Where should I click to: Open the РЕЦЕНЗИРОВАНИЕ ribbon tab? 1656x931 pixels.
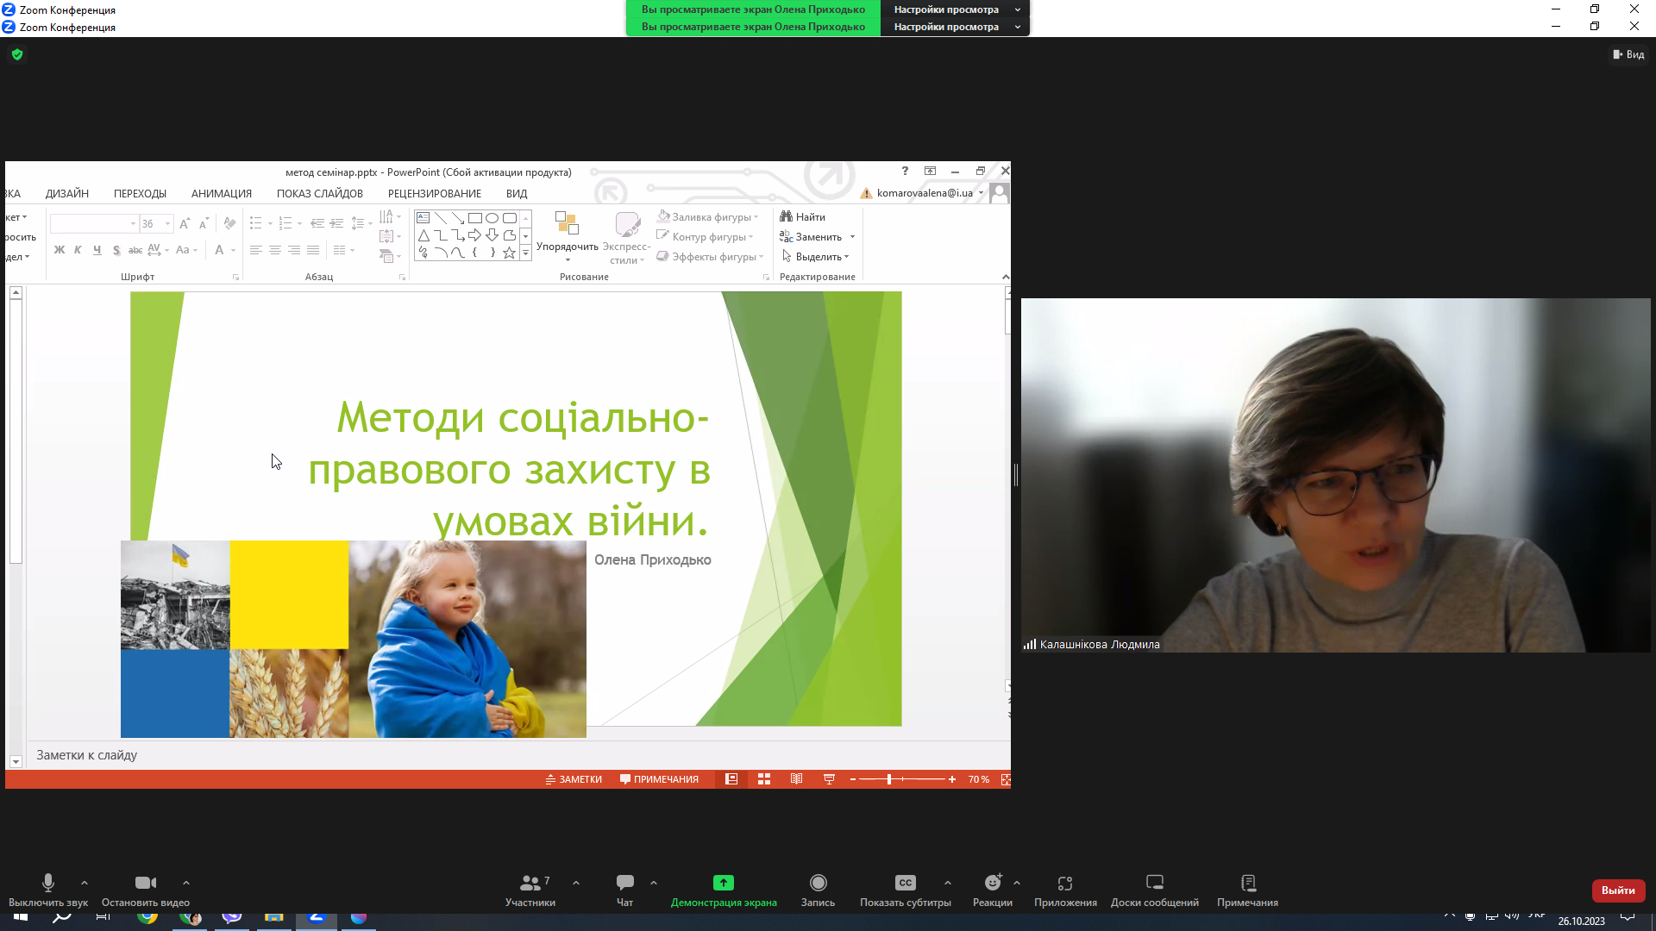tap(435, 194)
